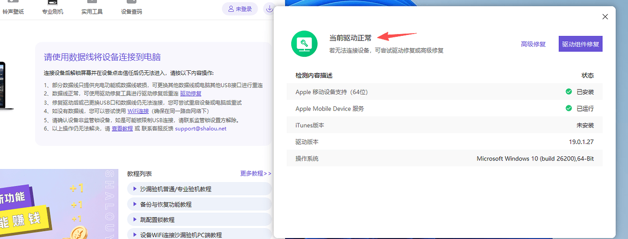Image resolution: width=628 pixels, height=239 pixels.
Task: Click the 已安装 status checkmark
Action: (x=569, y=92)
